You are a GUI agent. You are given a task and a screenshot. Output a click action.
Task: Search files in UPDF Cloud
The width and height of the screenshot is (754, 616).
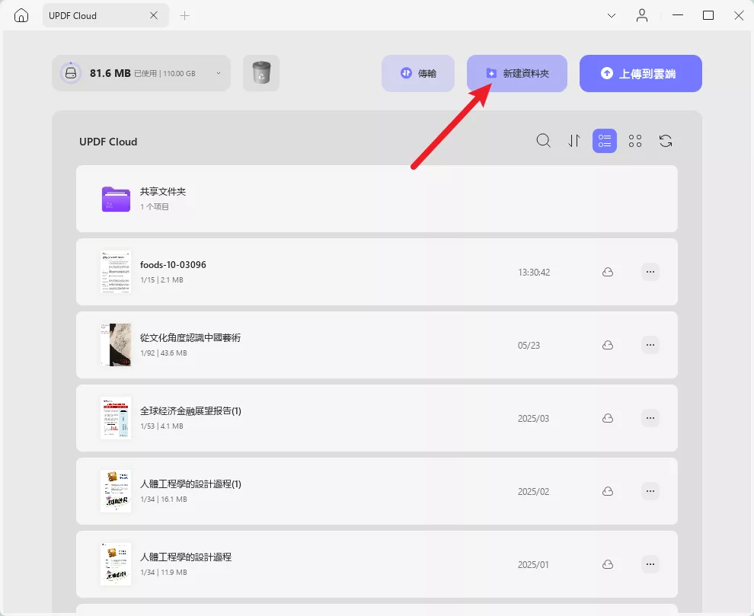click(x=543, y=141)
